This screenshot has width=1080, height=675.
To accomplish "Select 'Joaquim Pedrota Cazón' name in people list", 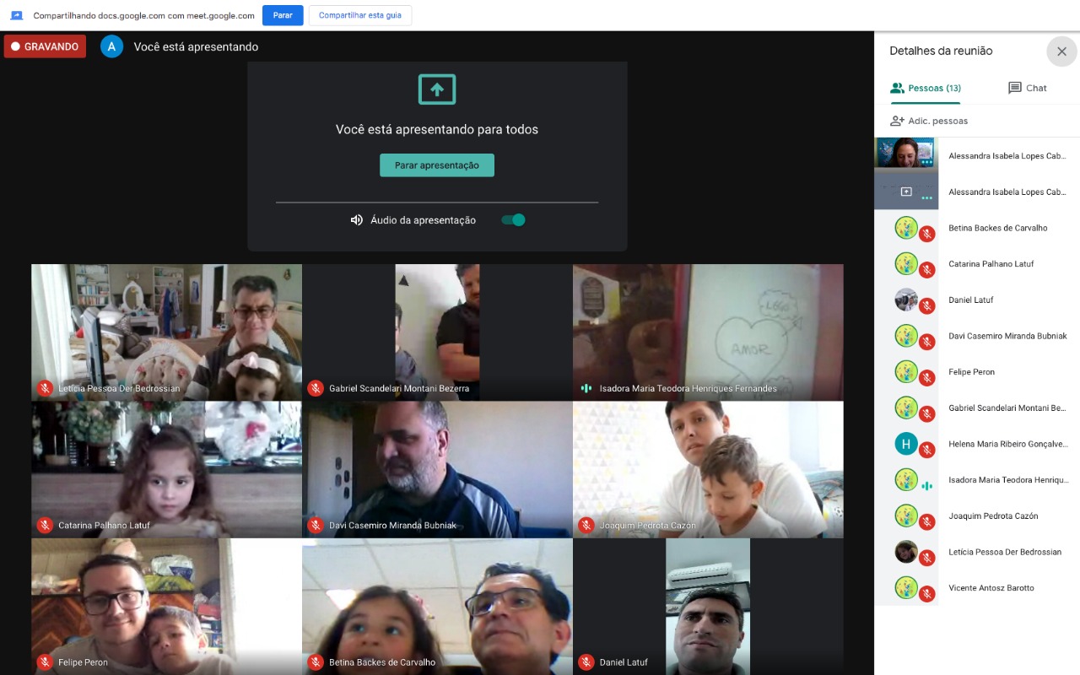I will pos(993,516).
